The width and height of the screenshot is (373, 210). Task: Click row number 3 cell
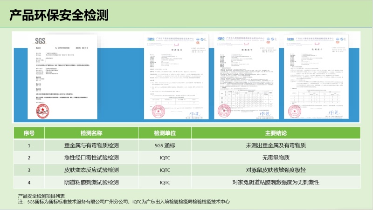click(29, 170)
